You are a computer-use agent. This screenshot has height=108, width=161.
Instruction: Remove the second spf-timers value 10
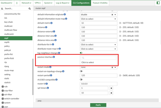(111, 93)
